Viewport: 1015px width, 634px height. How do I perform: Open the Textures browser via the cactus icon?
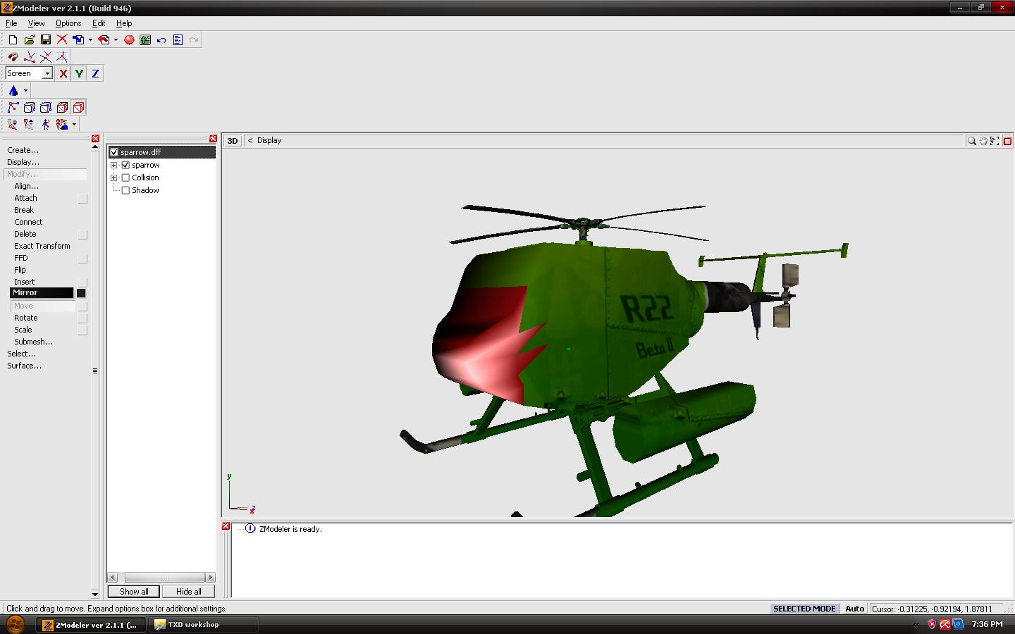[145, 40]
